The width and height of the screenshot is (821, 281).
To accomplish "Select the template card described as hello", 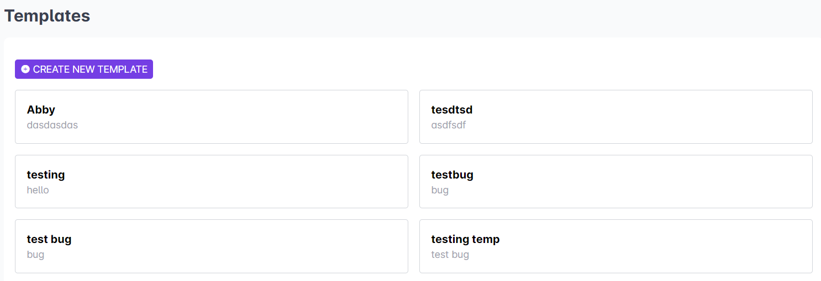I will 211,182.
